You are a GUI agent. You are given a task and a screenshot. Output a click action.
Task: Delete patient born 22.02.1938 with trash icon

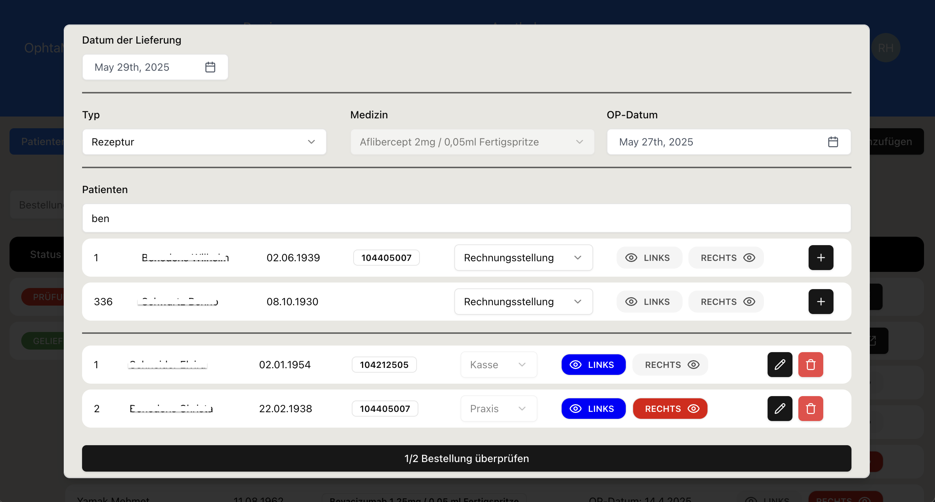coord(810,409)
